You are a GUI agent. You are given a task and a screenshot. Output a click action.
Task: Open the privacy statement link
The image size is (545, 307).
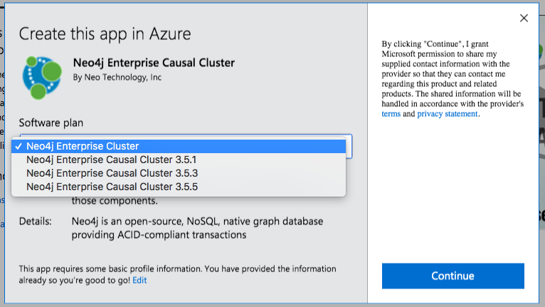tap(448, 114)
